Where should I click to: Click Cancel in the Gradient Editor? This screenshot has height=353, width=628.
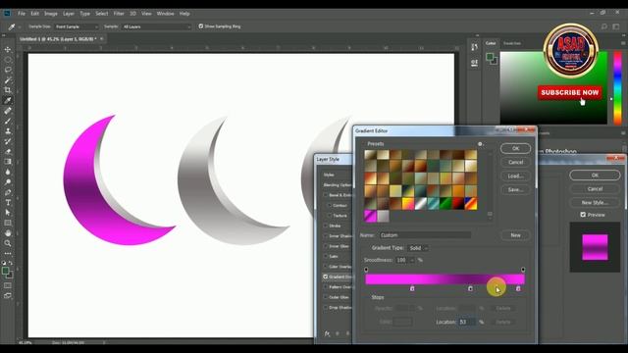tap(515, 162)
